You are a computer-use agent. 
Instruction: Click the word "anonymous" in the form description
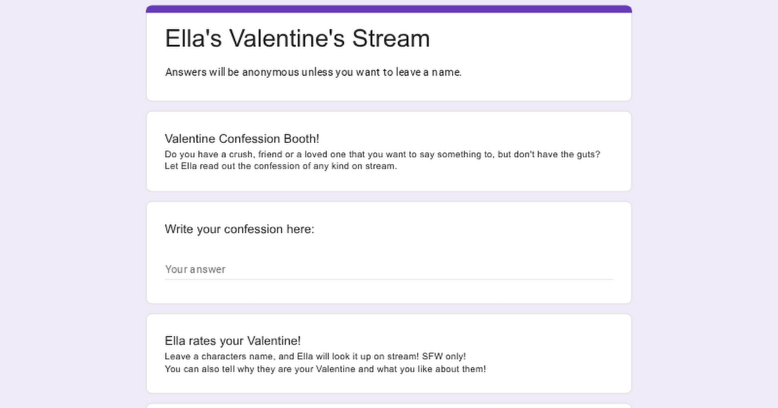click(x=270, y=72)
